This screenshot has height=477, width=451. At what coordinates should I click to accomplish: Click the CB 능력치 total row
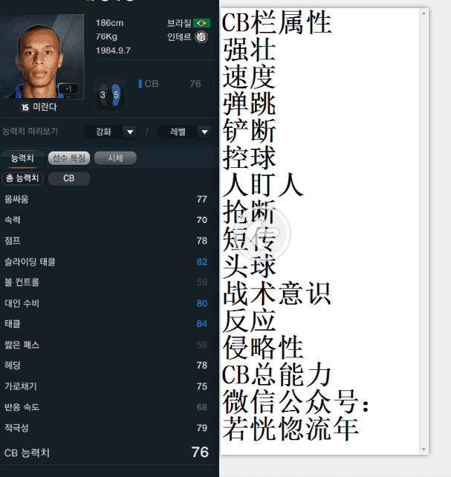pyautogui.click(x=106, y=452)
